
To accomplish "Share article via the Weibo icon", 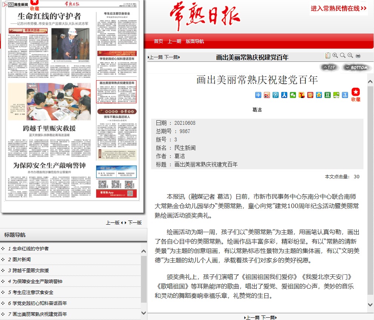I will click(267, 95).
